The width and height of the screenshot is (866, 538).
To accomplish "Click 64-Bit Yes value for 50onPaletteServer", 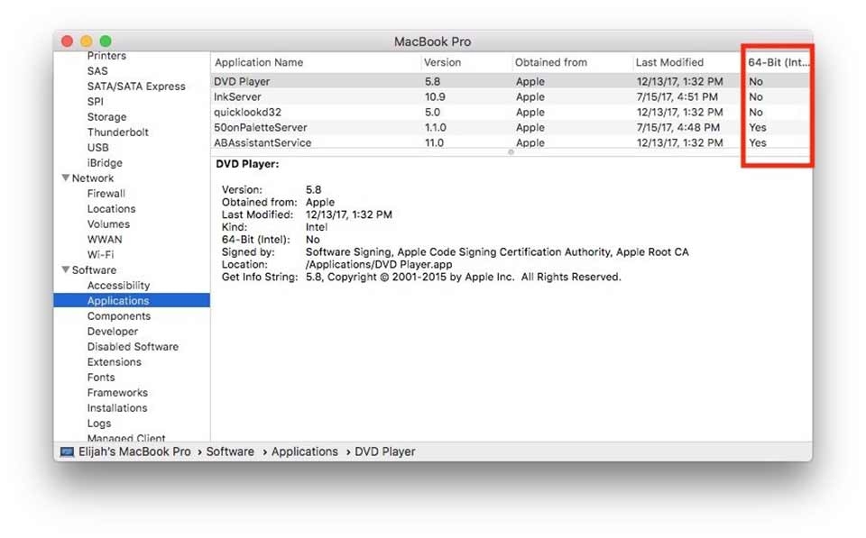I will click(x=757, y=127).
